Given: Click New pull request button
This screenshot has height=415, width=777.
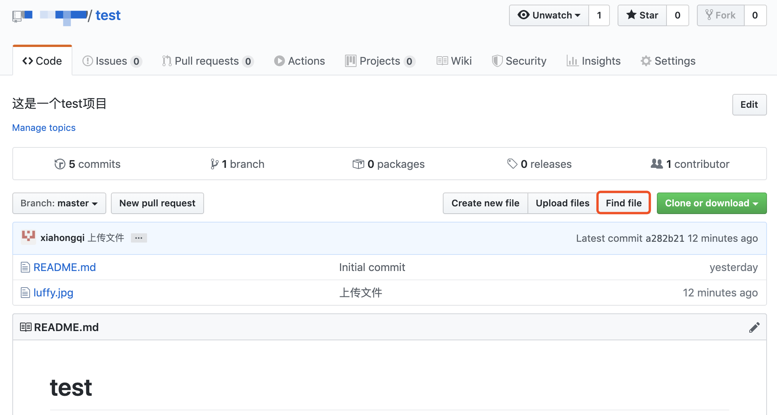Looking at the screenshot, I should click(x=157, y=203).
